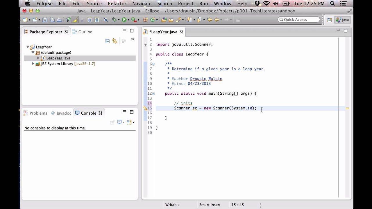Click the Next Annotation icon
The height and width of the screenshot is (209, 372).
(189, 20)
